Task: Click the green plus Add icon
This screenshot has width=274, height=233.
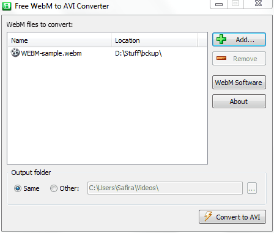Action: coord(221,39)
